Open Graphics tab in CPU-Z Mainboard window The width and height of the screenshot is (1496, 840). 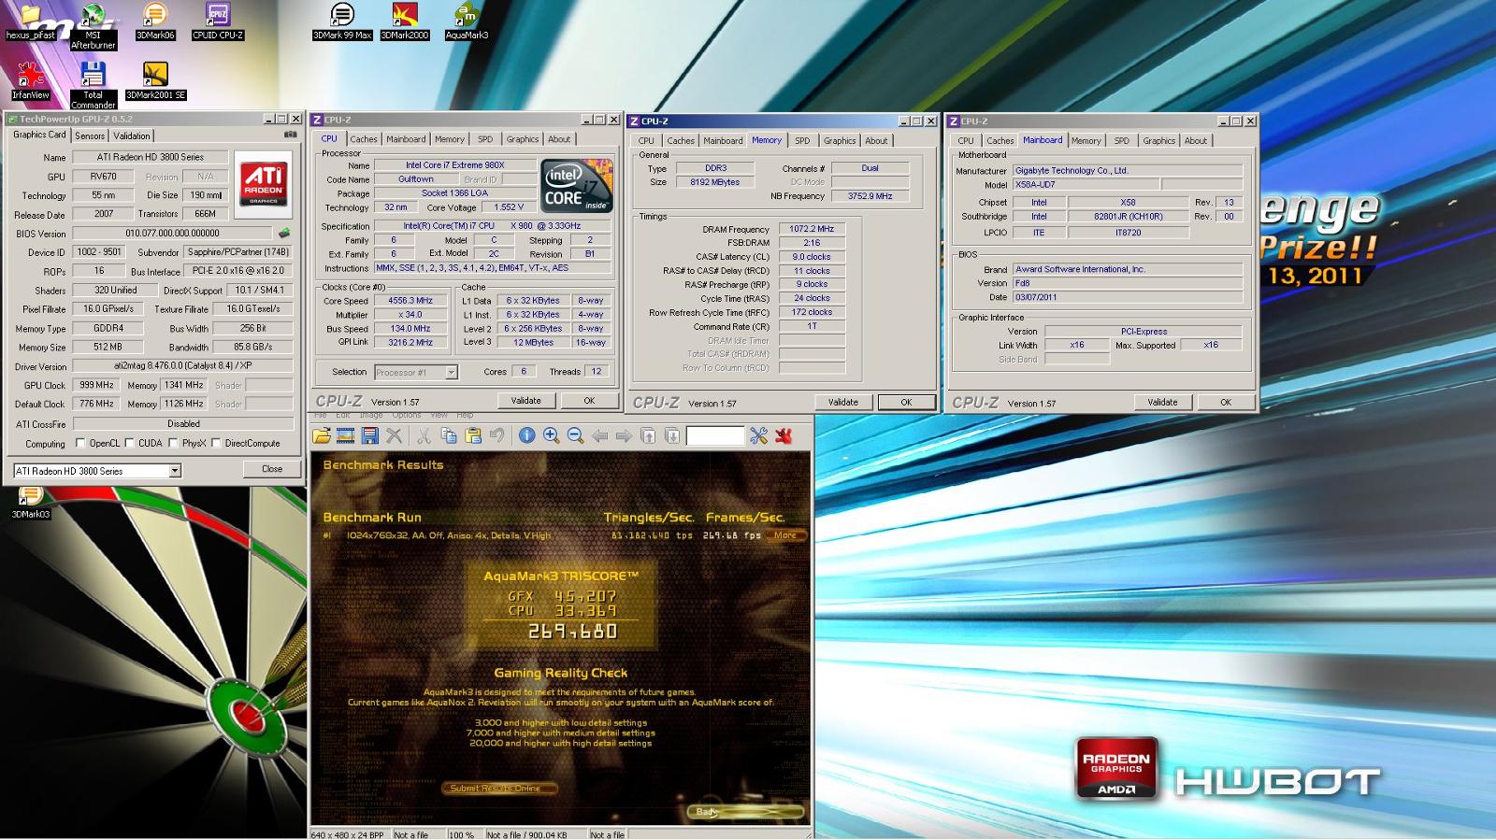[1158, 141]
